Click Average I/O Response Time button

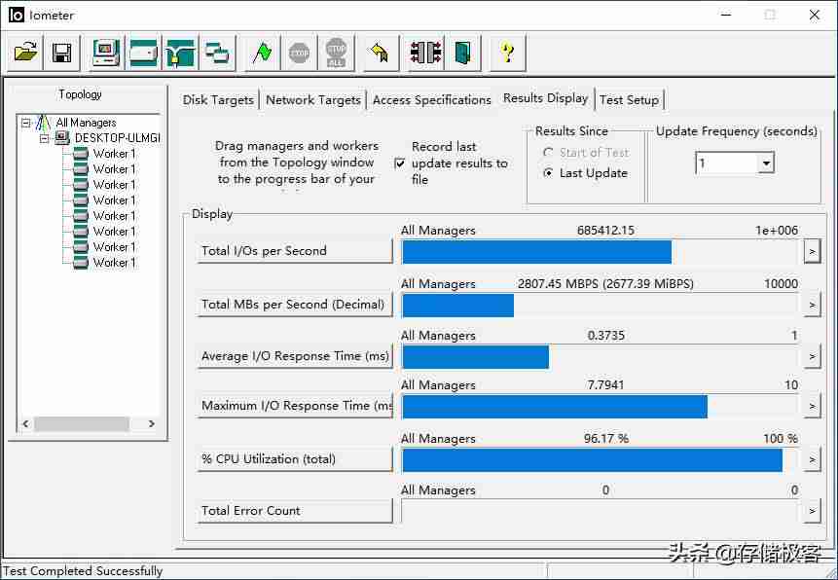tap(295, 356)
